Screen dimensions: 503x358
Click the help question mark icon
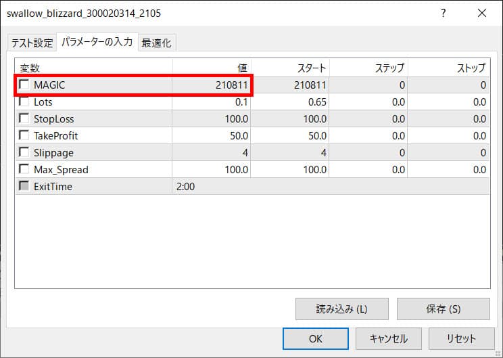tap(443, 14)
